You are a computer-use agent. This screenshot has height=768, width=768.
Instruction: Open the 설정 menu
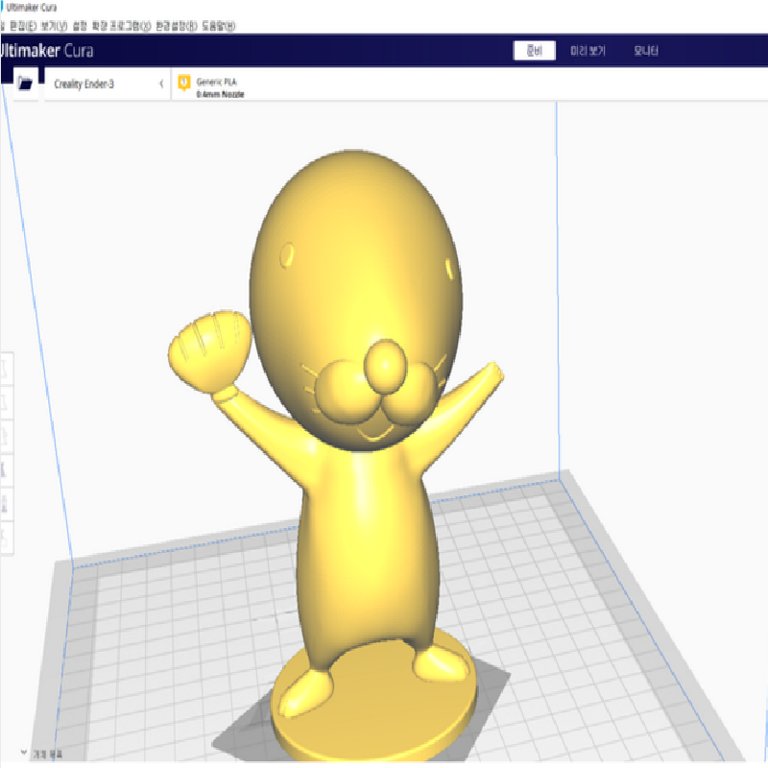(80, 26)
